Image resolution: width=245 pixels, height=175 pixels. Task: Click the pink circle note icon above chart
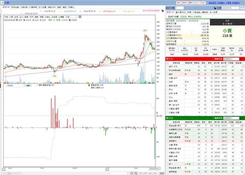[144, 11]
